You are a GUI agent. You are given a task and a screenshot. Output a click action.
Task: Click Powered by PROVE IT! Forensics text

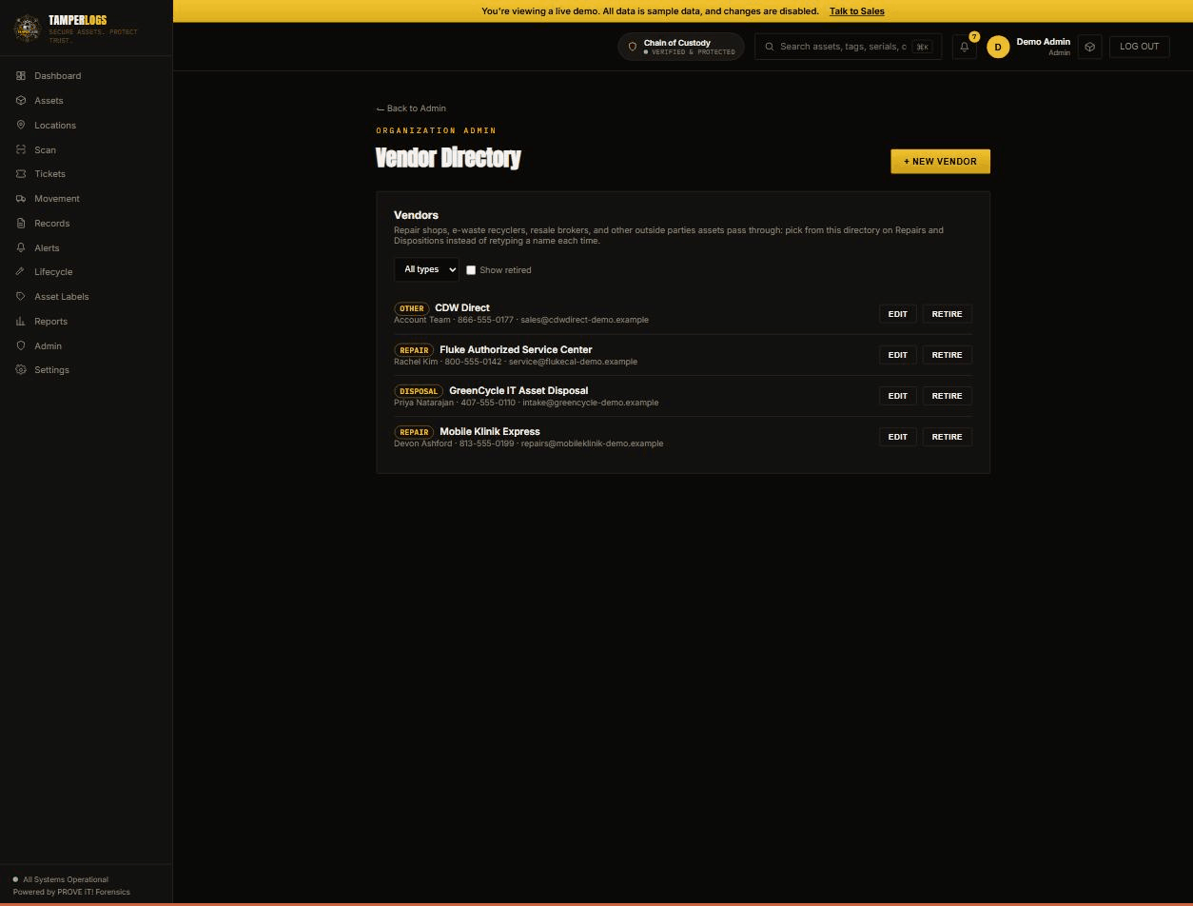pyautogui.click(x=71, y=893)
